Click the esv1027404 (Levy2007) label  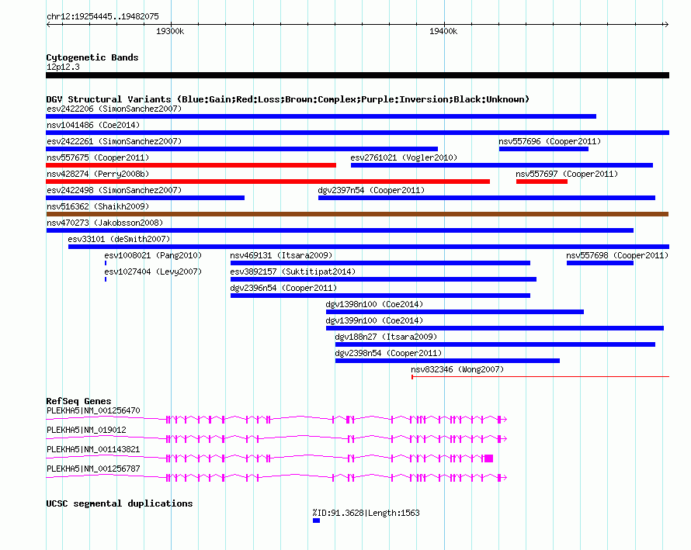click(153, 272)
